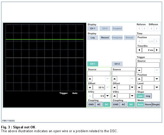Increase Time/Div with the right arrow
The width and height of the screenshot is (164, 135).
point(157,50)
